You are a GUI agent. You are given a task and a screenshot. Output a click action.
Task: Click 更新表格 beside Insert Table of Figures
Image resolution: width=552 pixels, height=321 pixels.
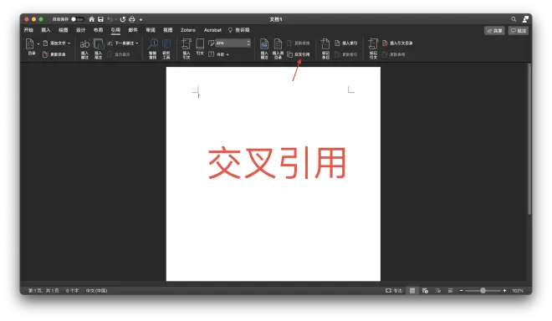299,43
